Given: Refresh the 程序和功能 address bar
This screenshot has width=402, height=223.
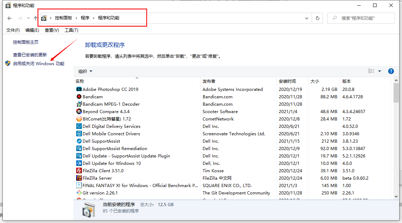Looking at the screenshot, I should tap(317, 18).
